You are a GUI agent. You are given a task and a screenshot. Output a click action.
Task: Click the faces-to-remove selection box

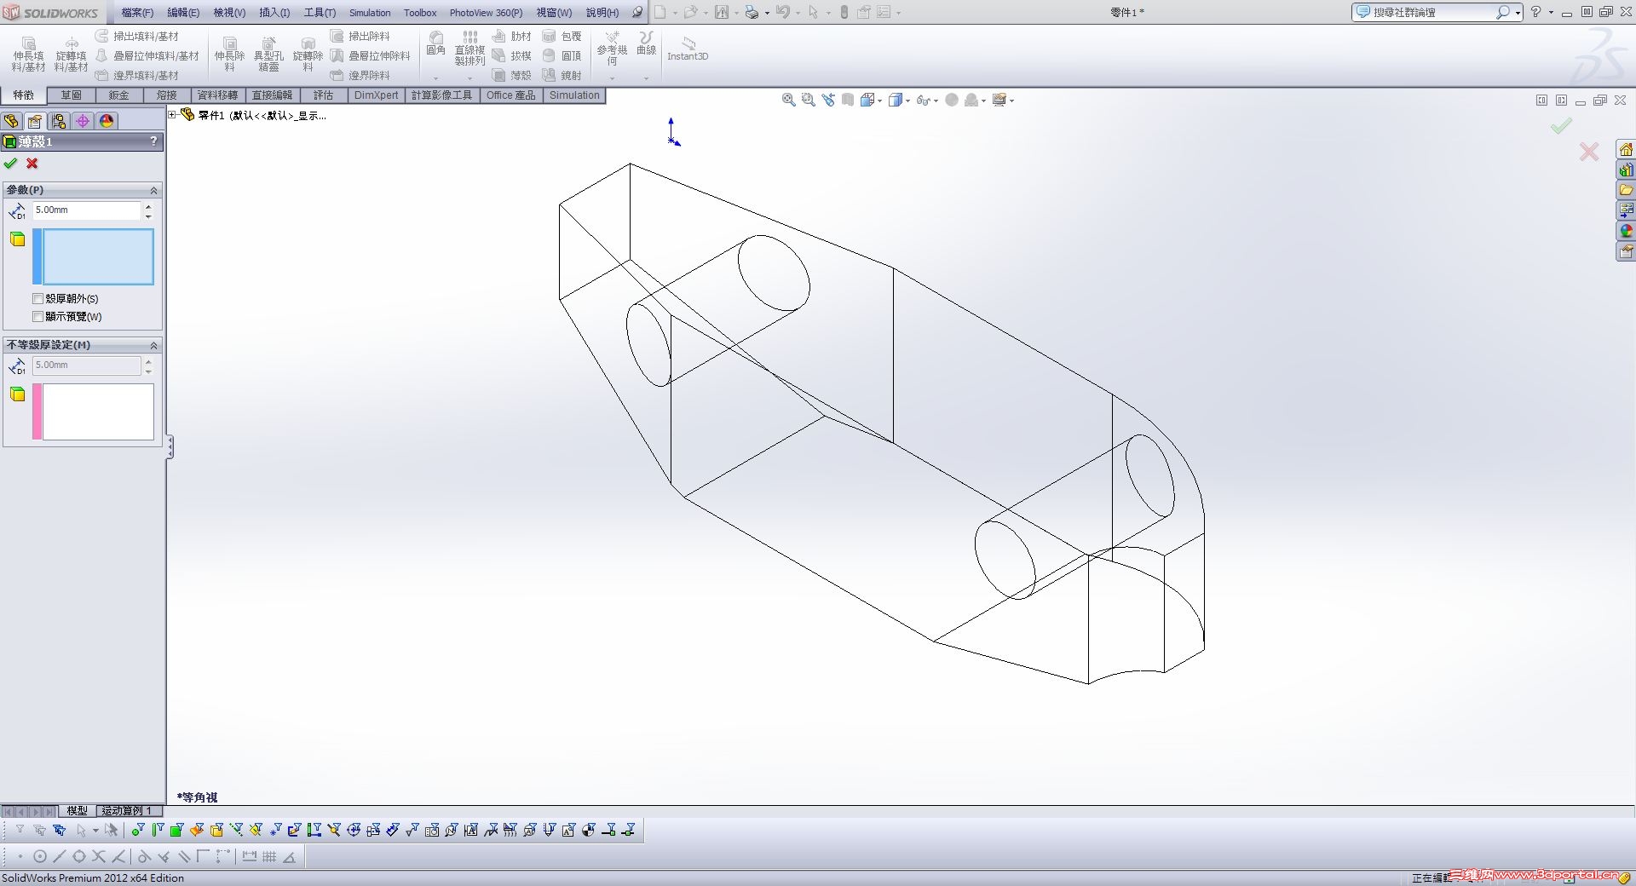click(98, 256)
